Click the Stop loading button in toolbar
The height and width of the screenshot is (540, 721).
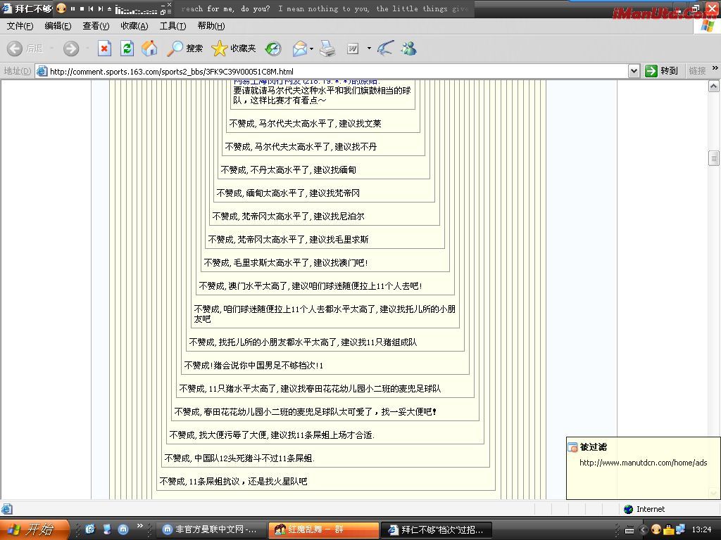pyautogui.click(x=104, y=49)
